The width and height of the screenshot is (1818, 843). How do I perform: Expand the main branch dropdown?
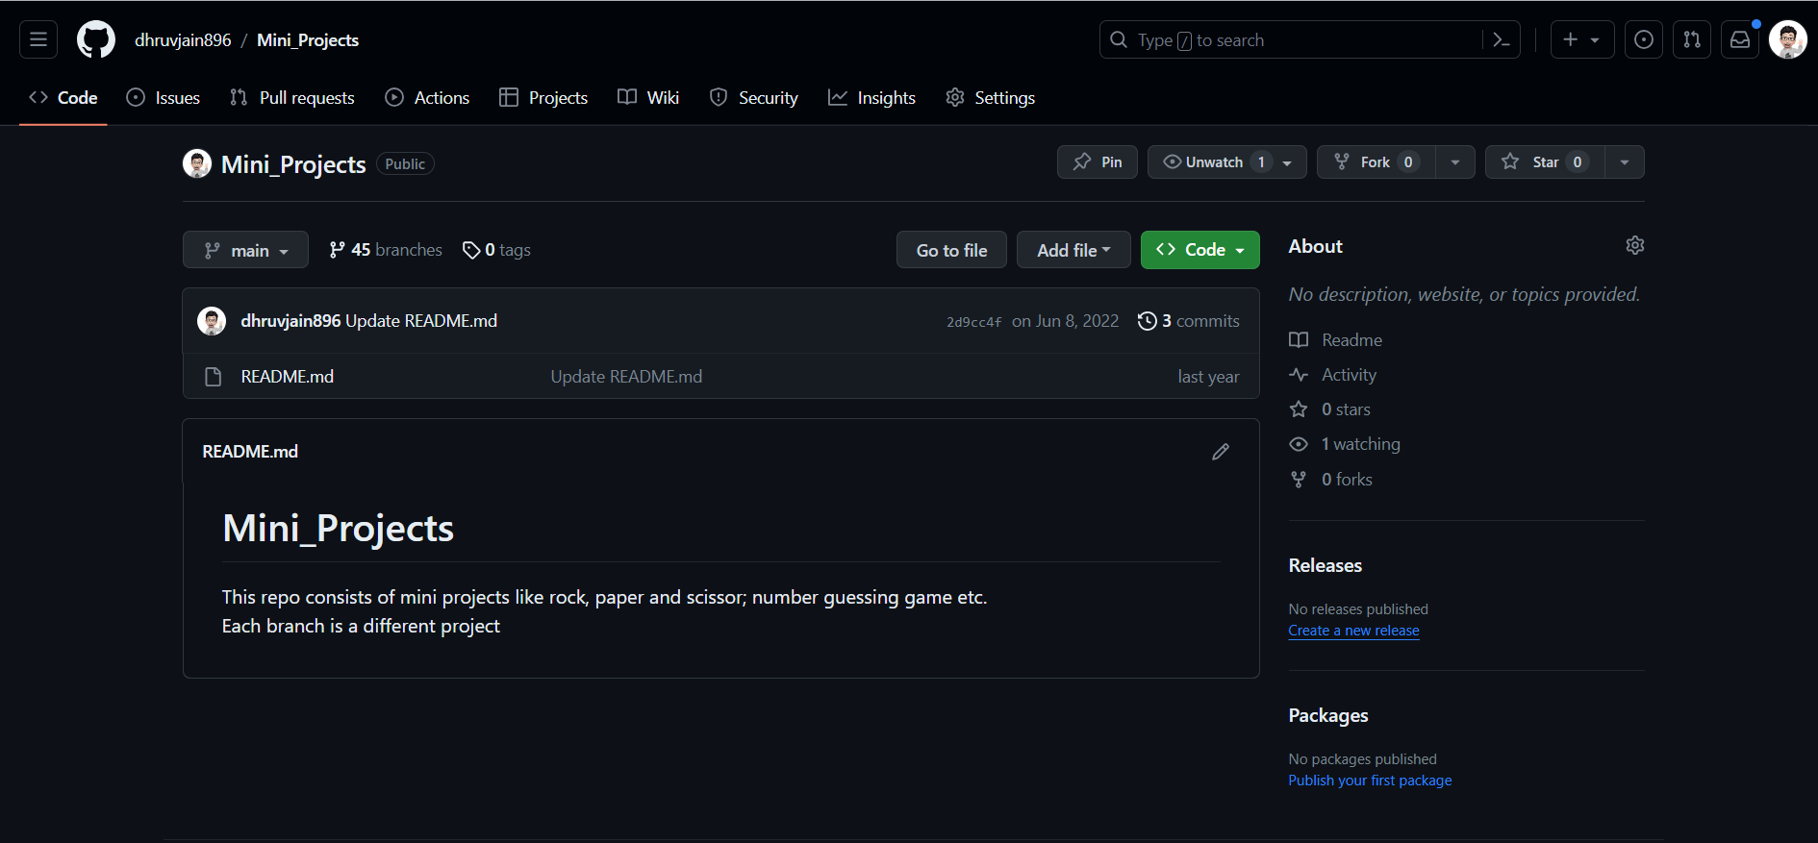245,250
